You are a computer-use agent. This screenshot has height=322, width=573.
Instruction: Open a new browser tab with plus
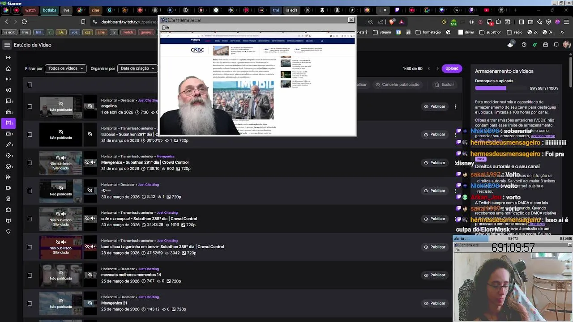(515, 10)
